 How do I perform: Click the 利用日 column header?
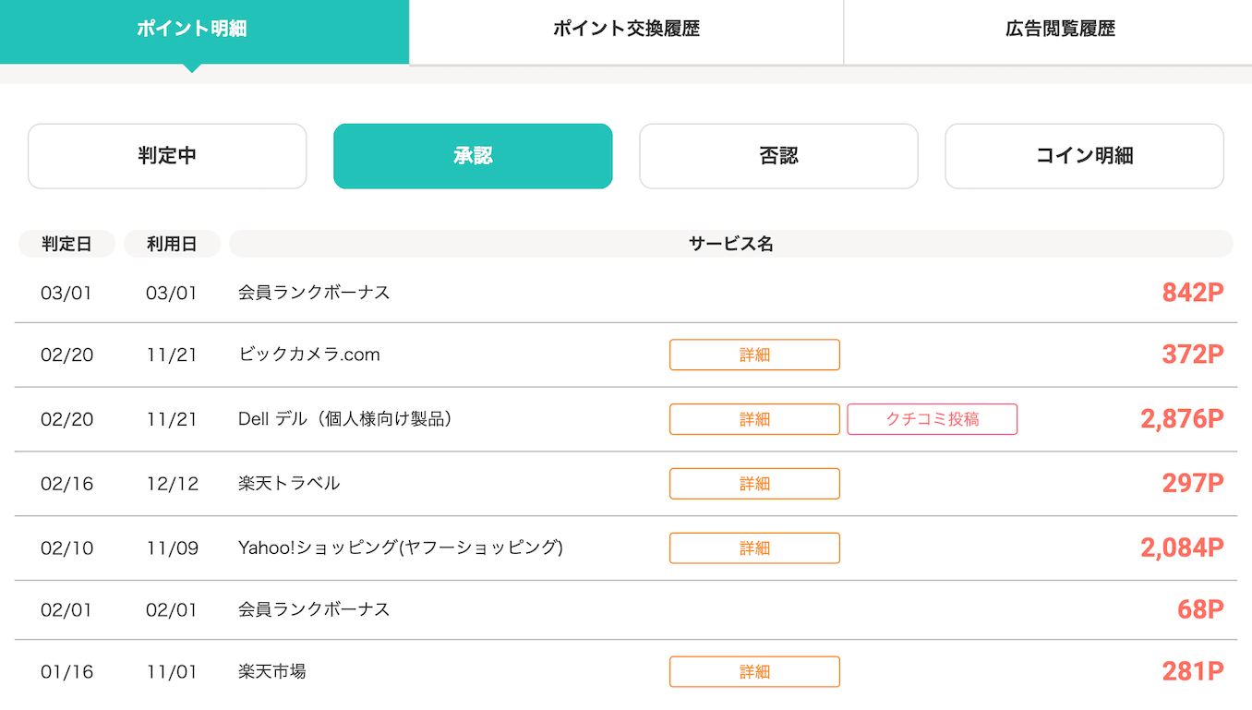172,243
